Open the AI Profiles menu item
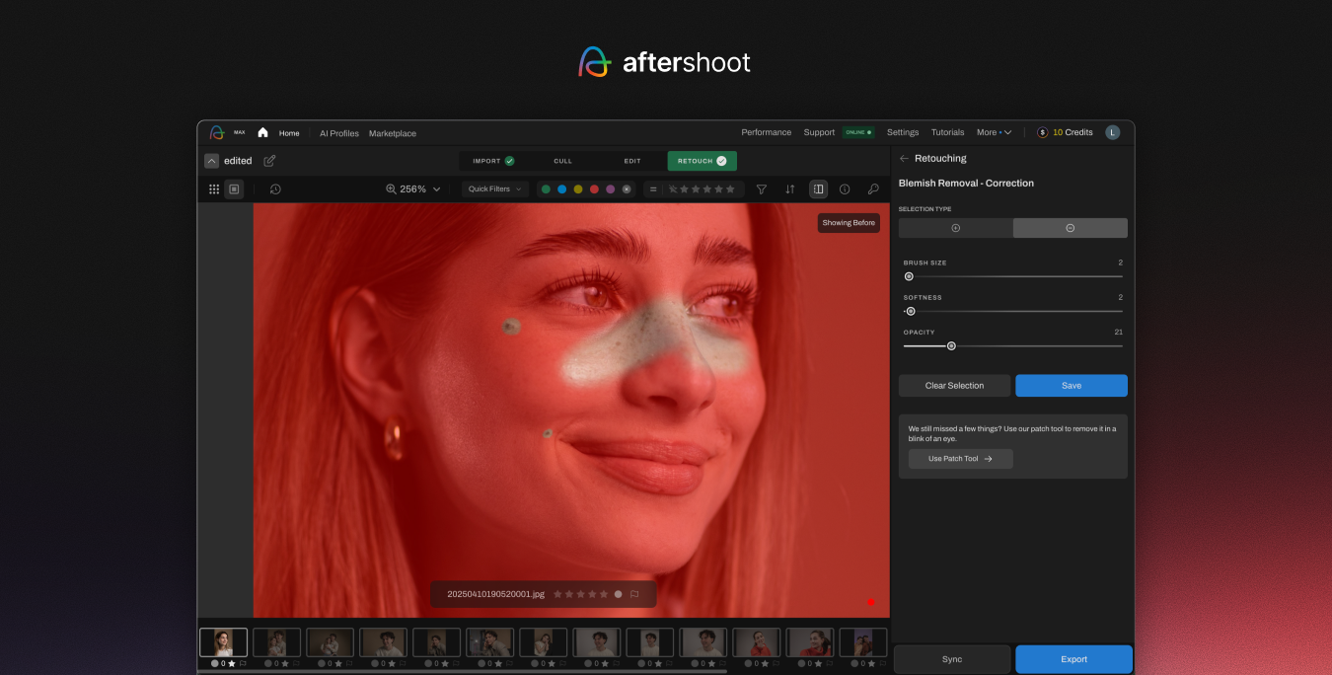Viewport: 1332px width, 675px height. tap(339, 133)
